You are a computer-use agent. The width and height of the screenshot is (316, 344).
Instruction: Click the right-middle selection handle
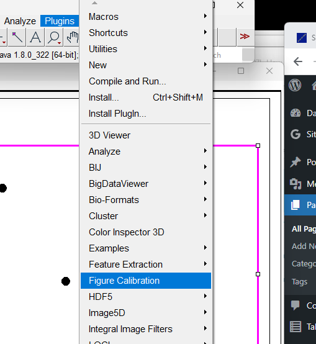pos(258,274)
